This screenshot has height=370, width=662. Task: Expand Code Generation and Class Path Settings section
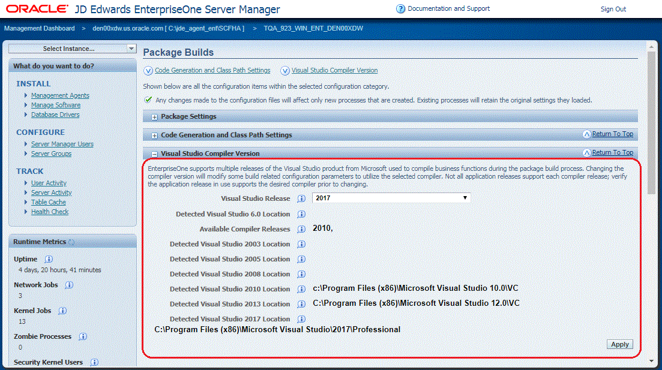coord(154,136)
